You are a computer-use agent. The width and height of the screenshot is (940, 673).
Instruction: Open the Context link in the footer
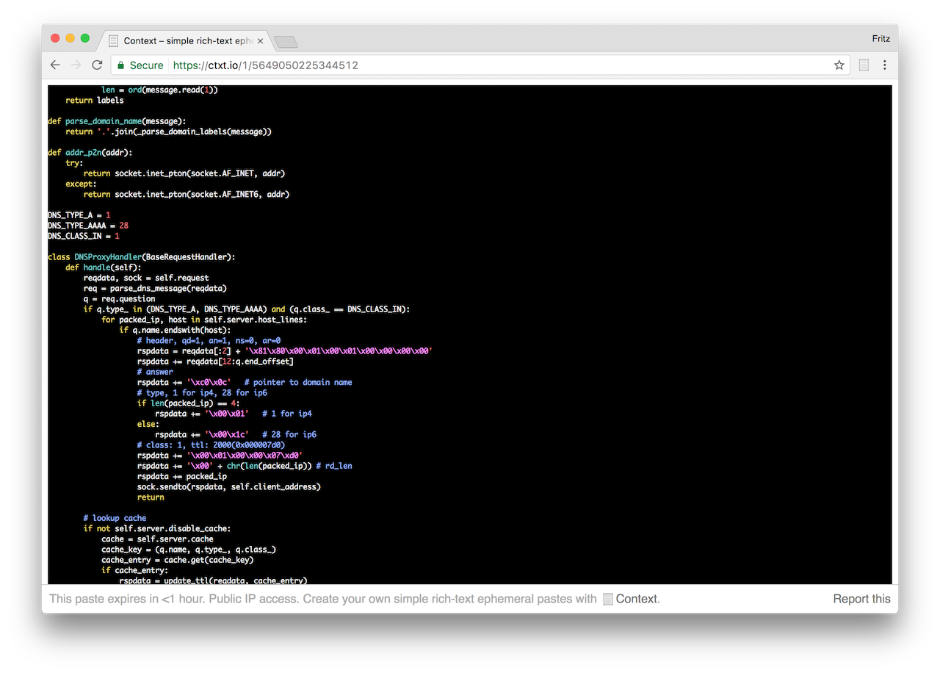click(637, 599)
